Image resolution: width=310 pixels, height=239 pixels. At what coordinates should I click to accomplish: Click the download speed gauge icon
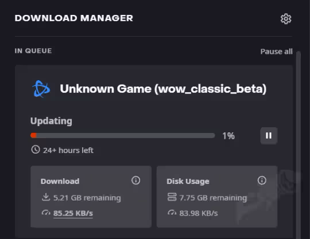46,213
